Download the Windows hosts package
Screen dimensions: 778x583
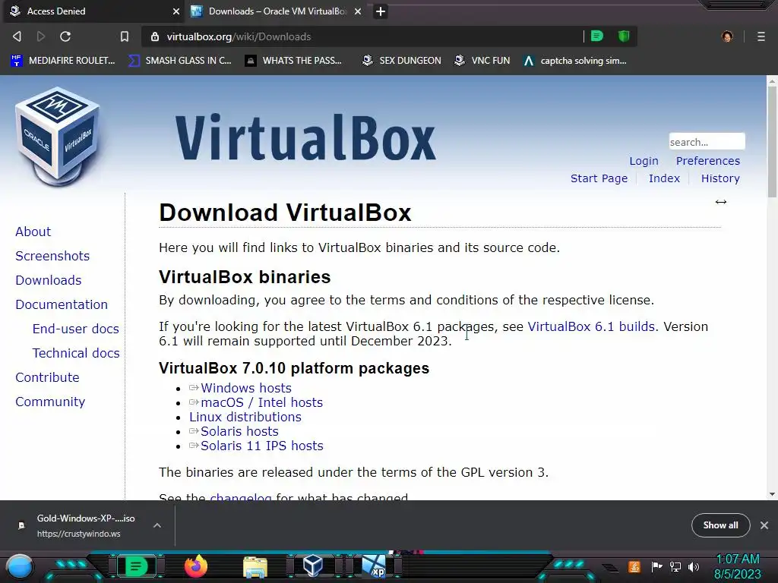(x=245, y=388)
